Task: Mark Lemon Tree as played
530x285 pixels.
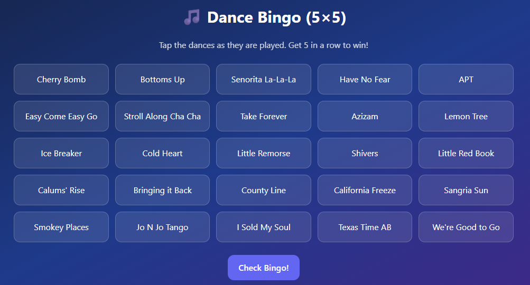Action: 466,117
